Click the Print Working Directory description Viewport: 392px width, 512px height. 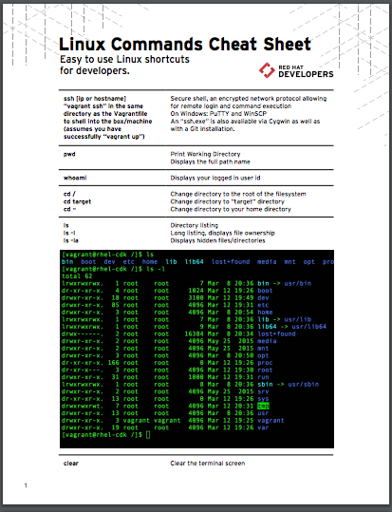tap(205, 154)
